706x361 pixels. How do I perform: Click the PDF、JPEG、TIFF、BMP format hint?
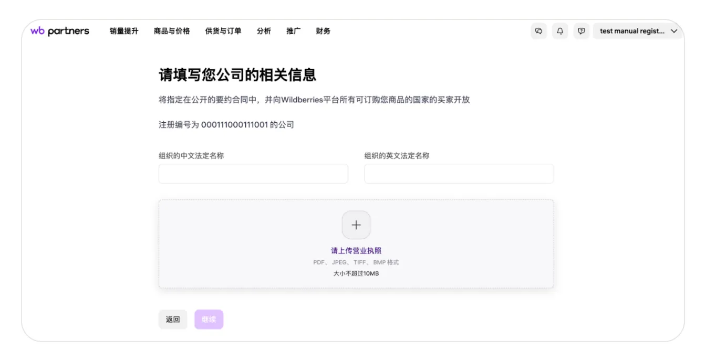356,262
